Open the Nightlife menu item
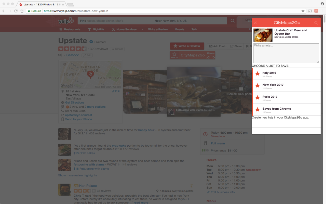The image size is (326, 204). point(96,29)
